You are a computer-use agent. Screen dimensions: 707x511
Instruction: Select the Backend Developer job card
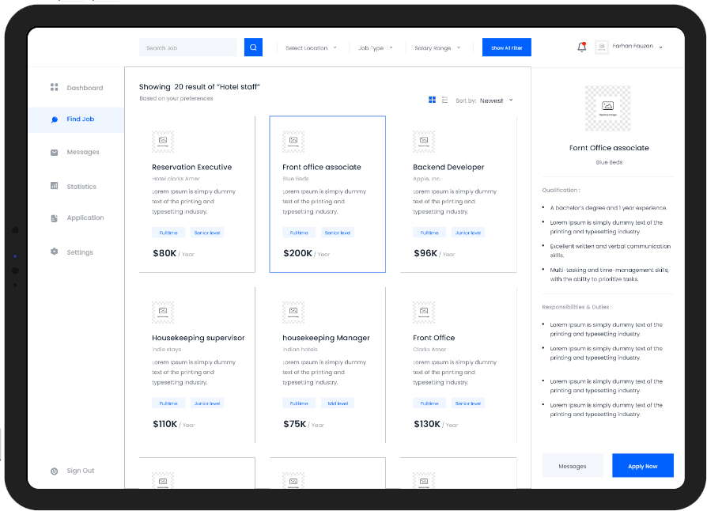[x=458, y=194]
